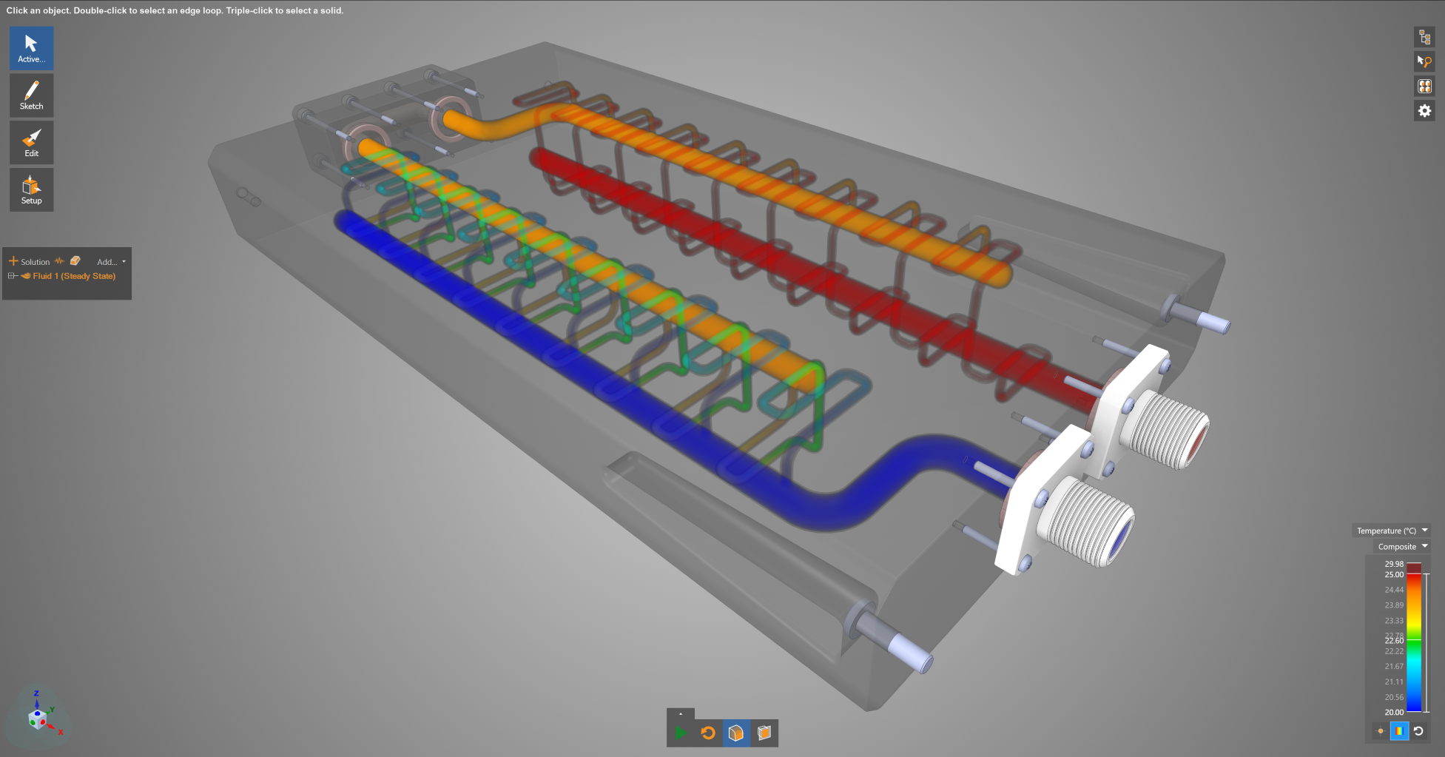Open the Temperature (°C) variable dropdown
Image resolution: width=1445 pixels, height=757 pixels.
pos(1391,531)
